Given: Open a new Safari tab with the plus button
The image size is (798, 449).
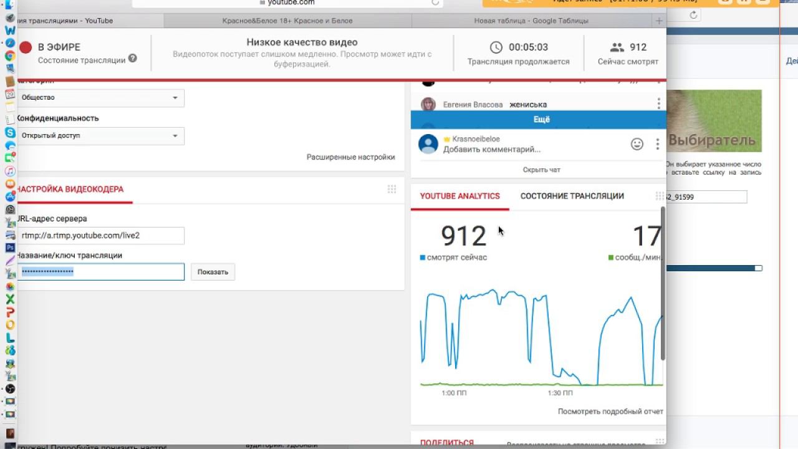Looking at the screenshot, I should [659, 21].
